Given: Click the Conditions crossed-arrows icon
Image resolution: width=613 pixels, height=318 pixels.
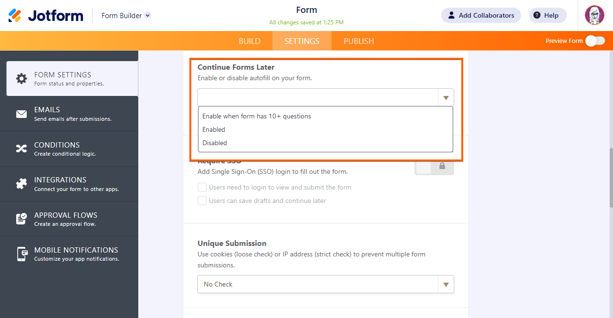Looking at the screenshot, I should click(21, 149).
